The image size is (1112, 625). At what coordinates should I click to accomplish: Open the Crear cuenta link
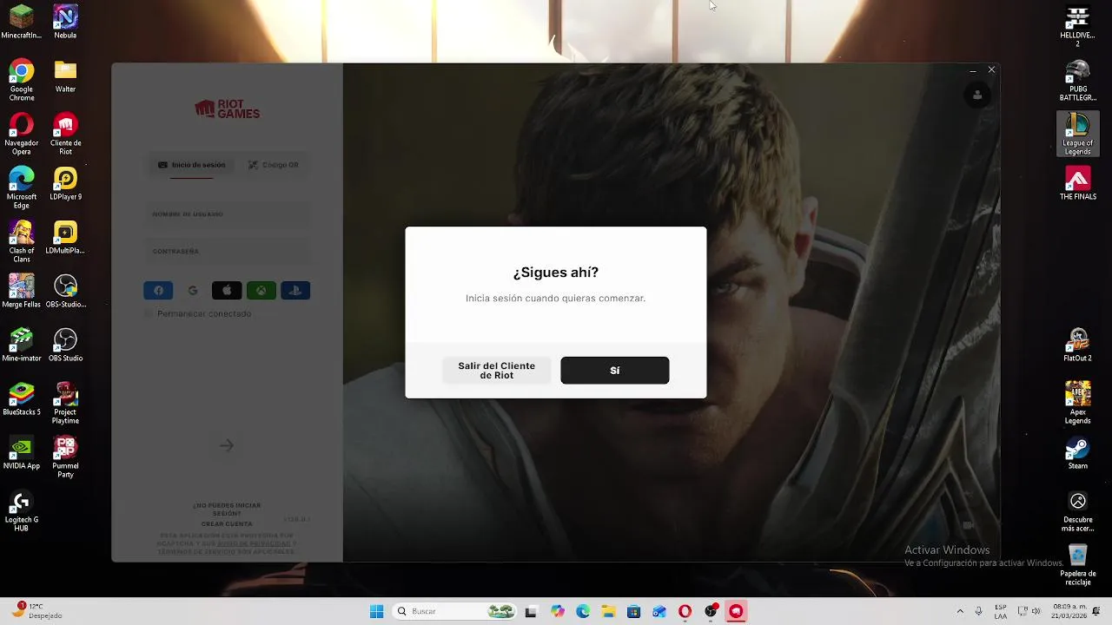(227, 524)
